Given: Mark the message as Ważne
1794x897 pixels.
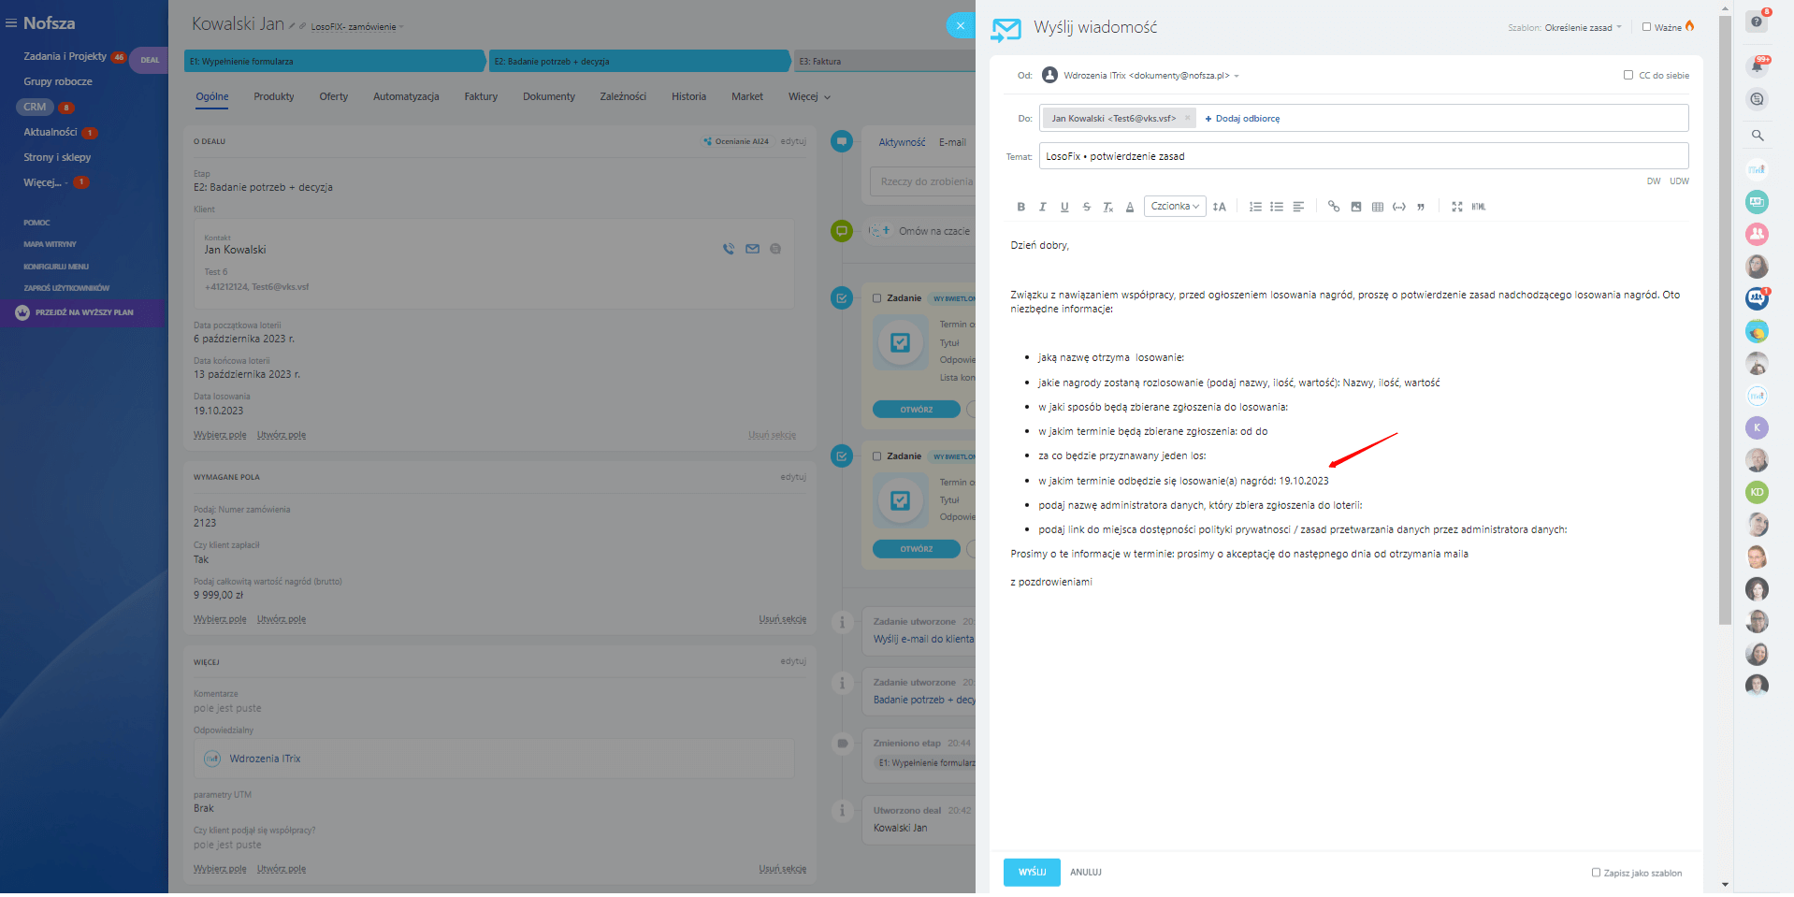Looking at the screenshot, I should [1646, 27].
